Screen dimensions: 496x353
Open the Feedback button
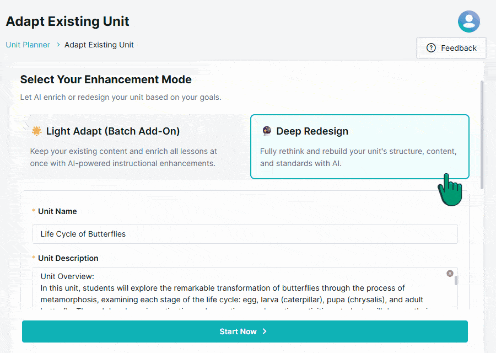click(451, 48)
